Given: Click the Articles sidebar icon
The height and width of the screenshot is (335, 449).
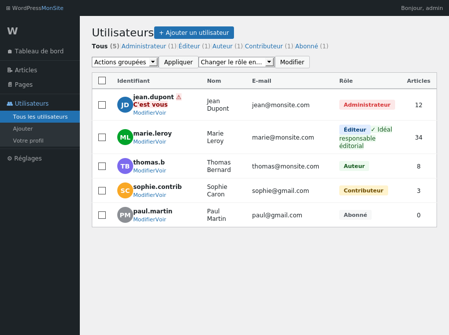Looking at the screenshot, I should tap(10, 70).
